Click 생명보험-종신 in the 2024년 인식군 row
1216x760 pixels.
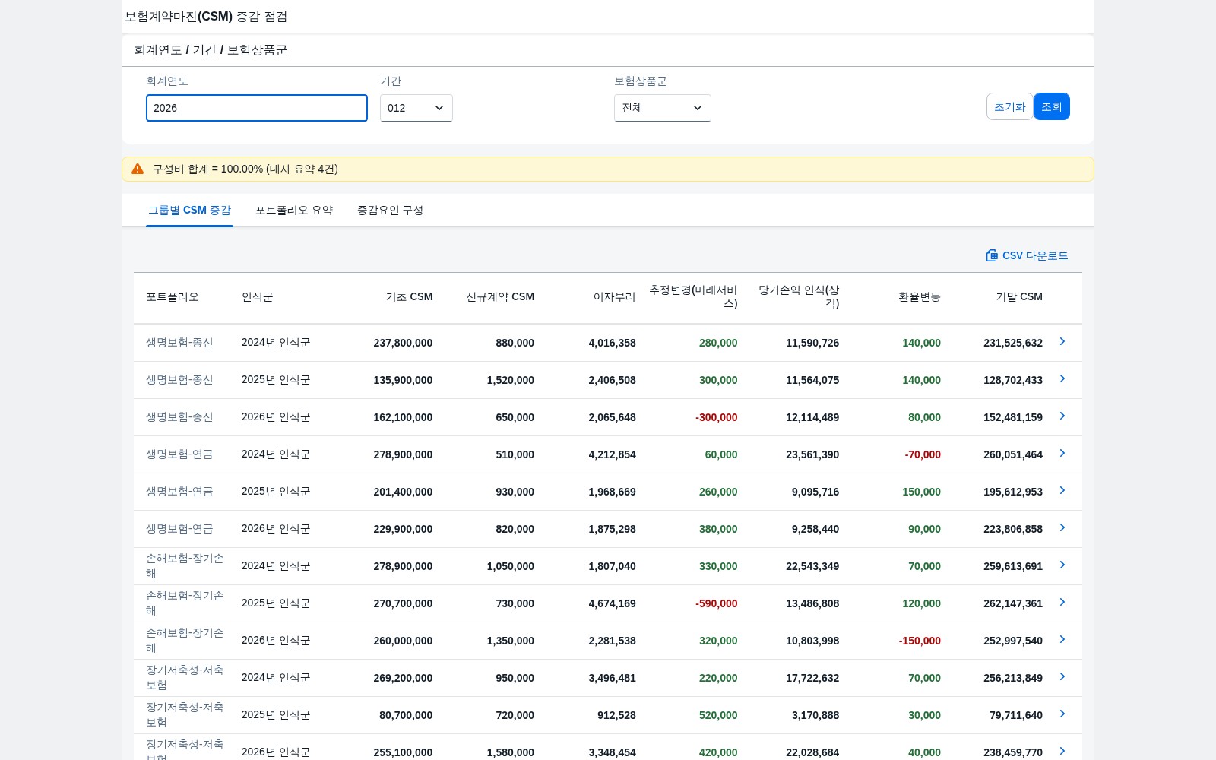coord(179,343)
